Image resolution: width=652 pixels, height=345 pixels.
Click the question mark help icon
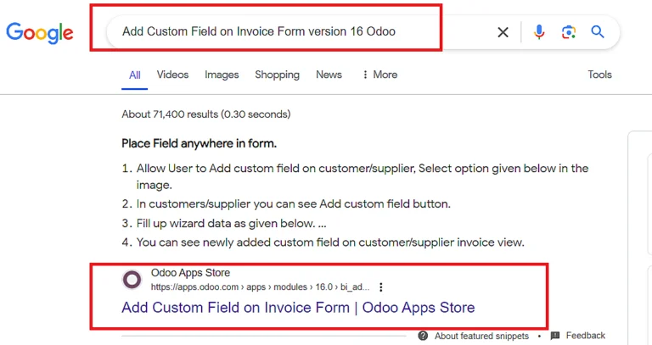coord(423,336)
